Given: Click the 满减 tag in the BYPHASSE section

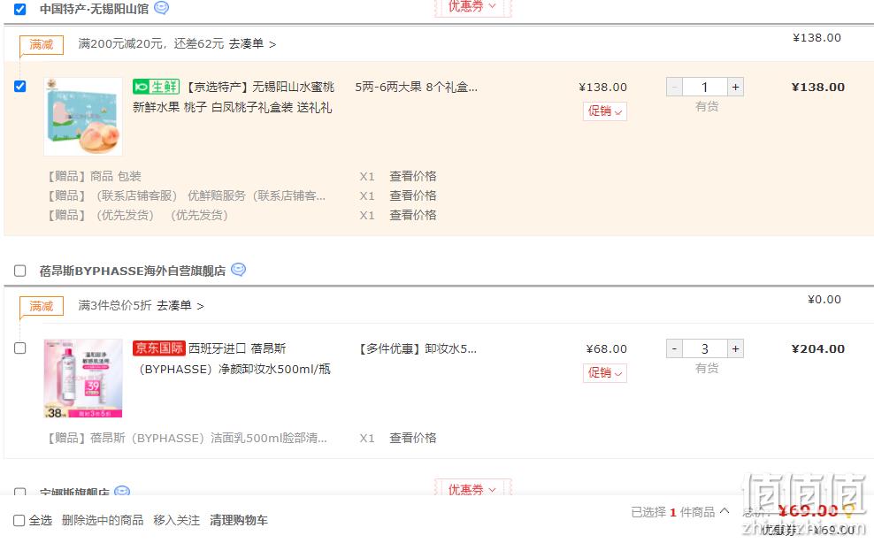Looking at the screenshot, I should [42, 306].
